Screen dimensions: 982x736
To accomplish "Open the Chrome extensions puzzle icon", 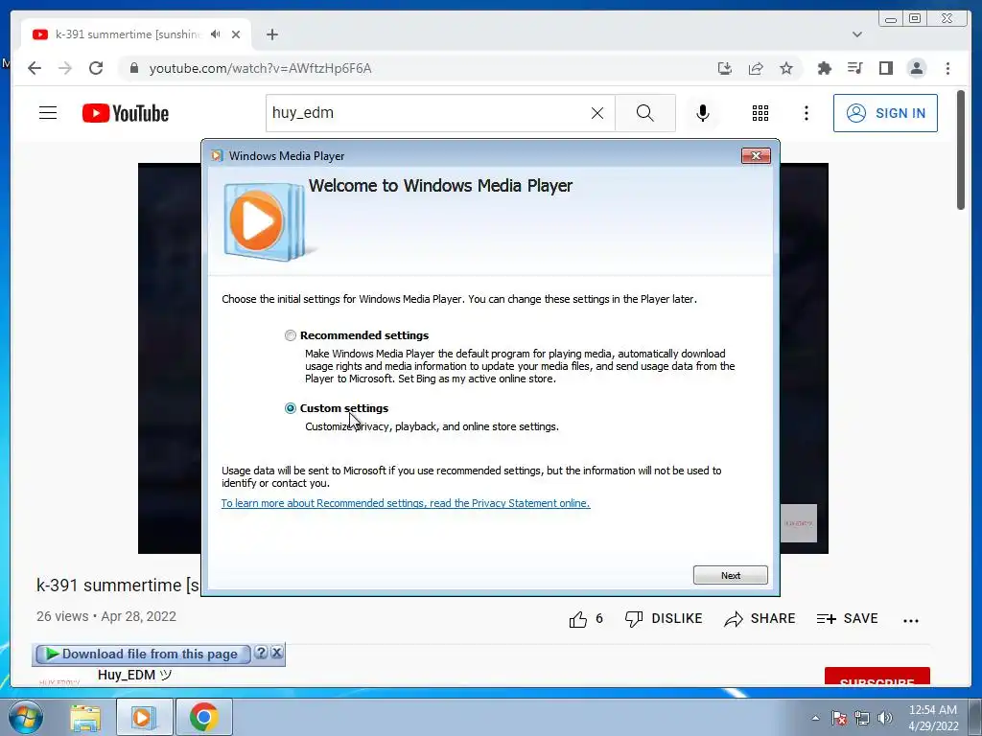I will pyautogui.click(x=824, y=68).
